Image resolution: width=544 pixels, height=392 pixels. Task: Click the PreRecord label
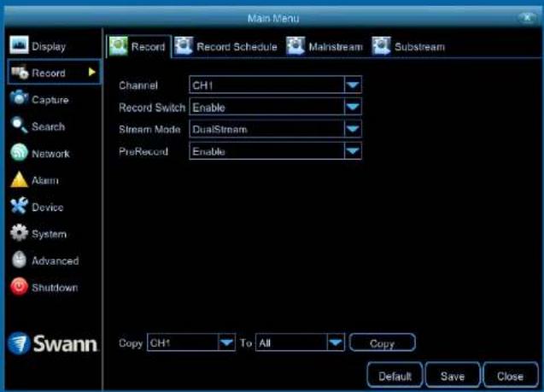[143, 152]
